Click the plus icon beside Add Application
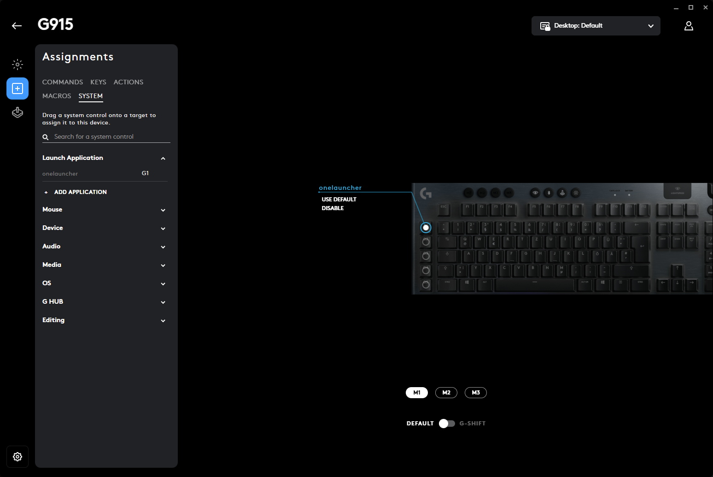Screen dimensions: 713x477 click(x=46, y=192)
